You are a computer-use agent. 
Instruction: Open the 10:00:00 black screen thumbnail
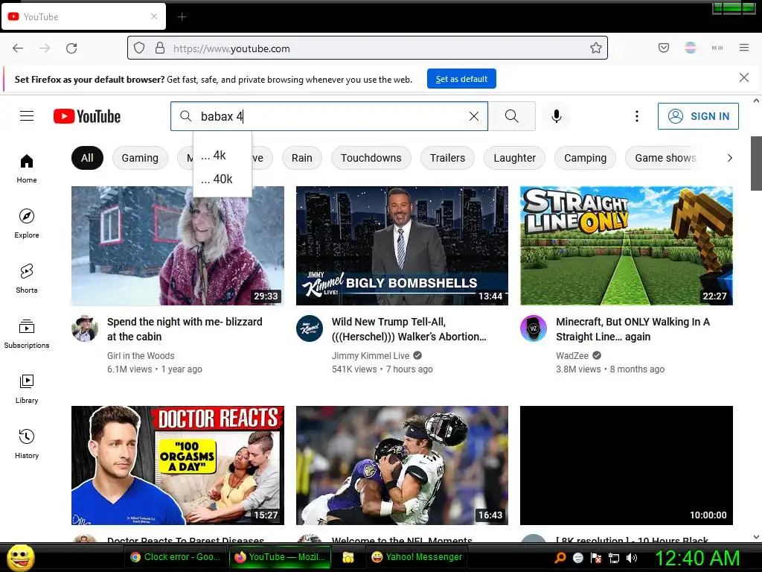pos(627,465)
